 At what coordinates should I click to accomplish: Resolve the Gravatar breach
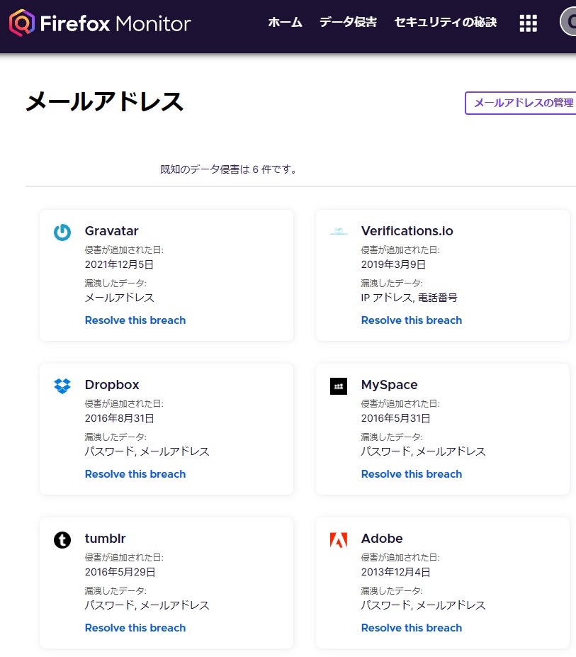[135, 320]
